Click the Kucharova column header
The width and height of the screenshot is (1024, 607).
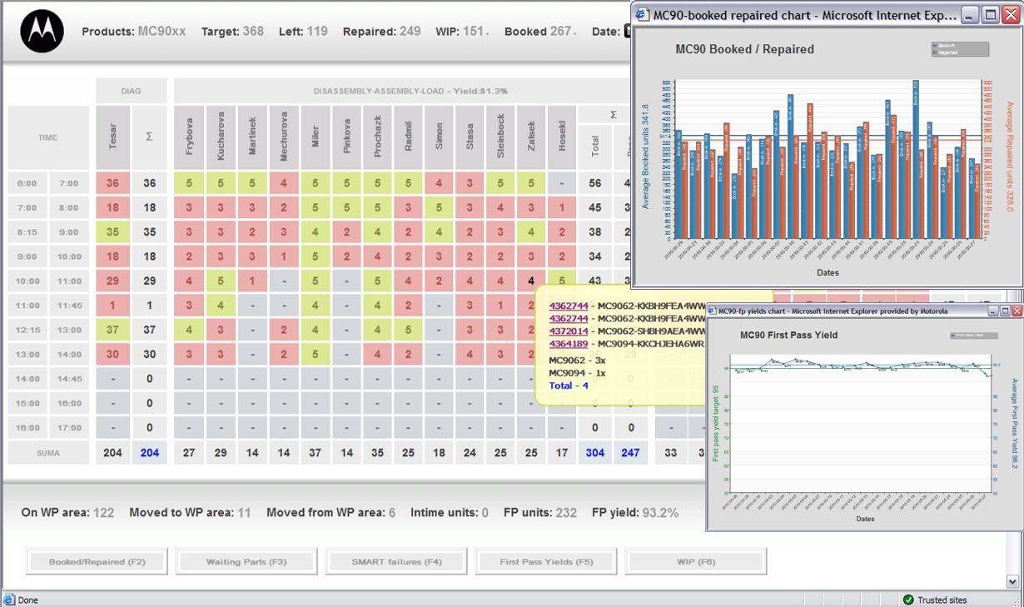[x=221, y=137]
